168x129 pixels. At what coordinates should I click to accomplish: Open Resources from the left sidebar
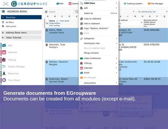tap(13, 73)
